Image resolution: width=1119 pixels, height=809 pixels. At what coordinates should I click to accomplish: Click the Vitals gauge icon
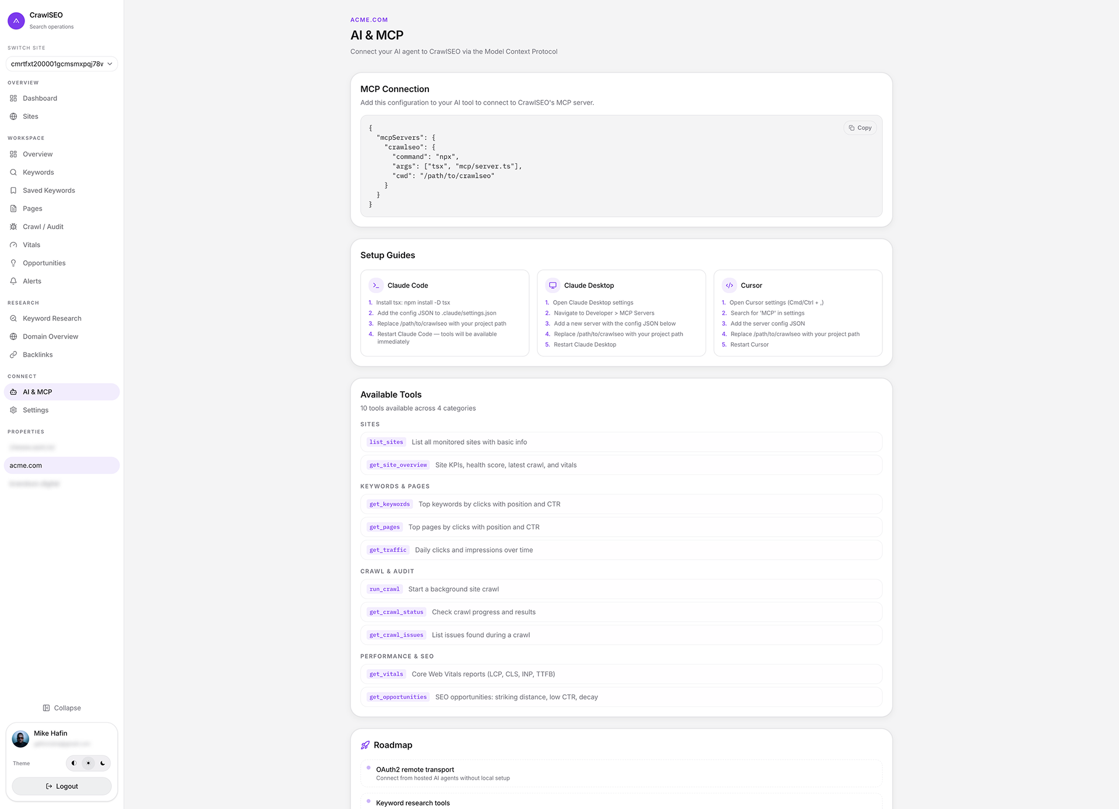click(x=13, y=245)
